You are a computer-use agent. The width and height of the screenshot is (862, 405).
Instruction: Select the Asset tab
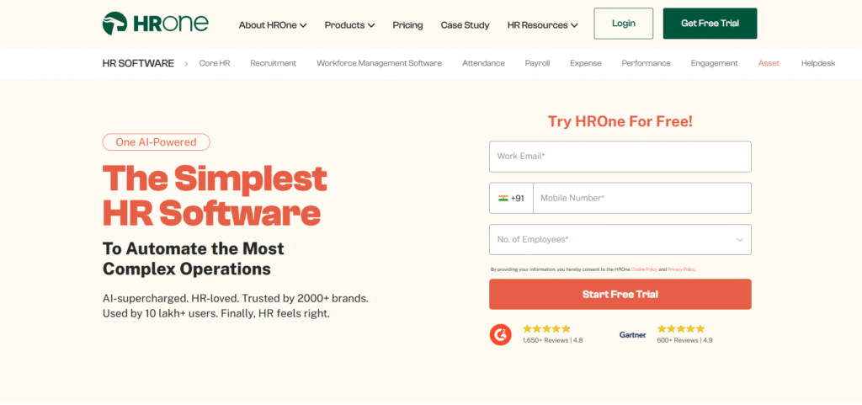point(769,63)
